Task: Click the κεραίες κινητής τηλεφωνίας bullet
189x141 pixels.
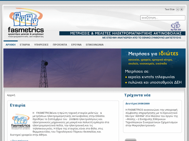Action: click(151, 77)
